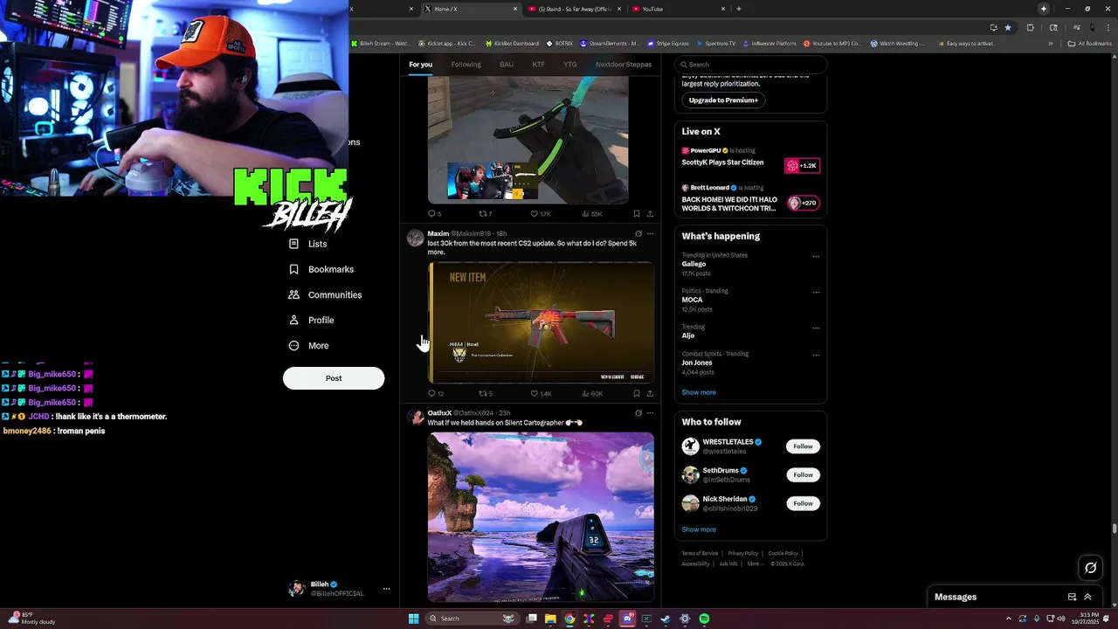Open options for Aljo trend
Viewport: 1118px width, 629px height.
coord(816,328)
